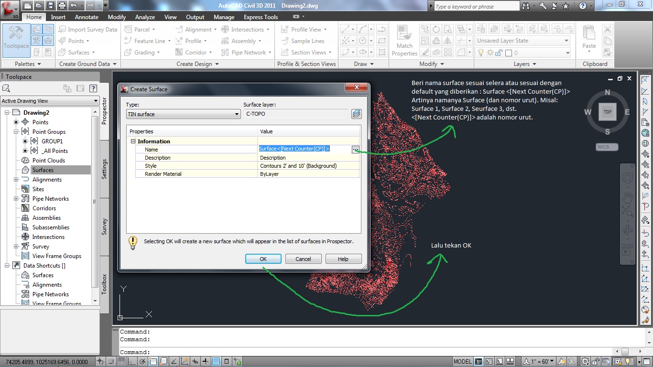Click the Save icon in quick access
The width and height of the screenshot is (653, 367).
click(50, 6)
